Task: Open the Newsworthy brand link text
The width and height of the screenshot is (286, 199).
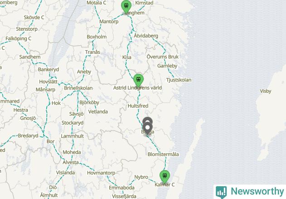Action: click(x=257, y=191)
